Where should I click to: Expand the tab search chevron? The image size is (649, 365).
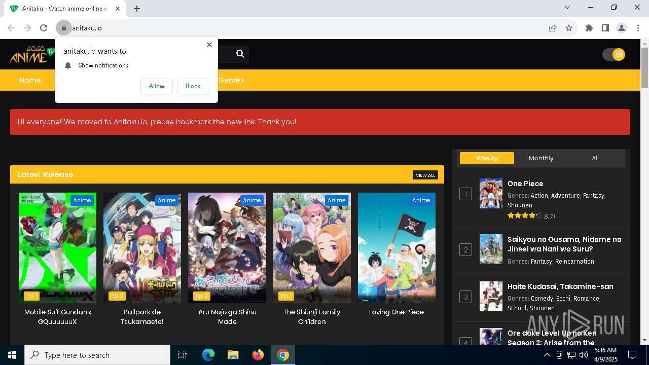[567, 7]
